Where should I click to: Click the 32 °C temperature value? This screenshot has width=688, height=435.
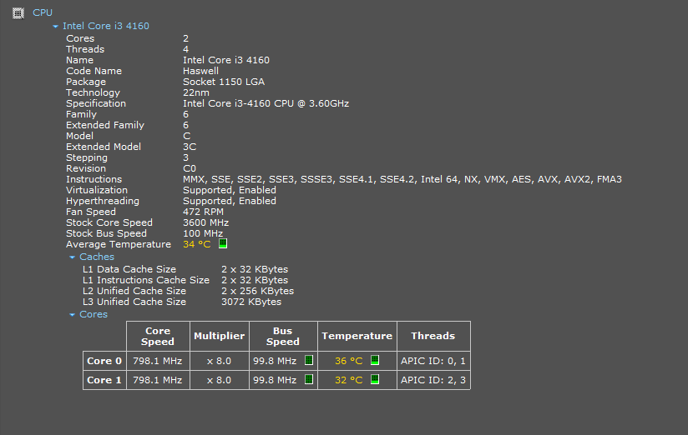[349, 380]
